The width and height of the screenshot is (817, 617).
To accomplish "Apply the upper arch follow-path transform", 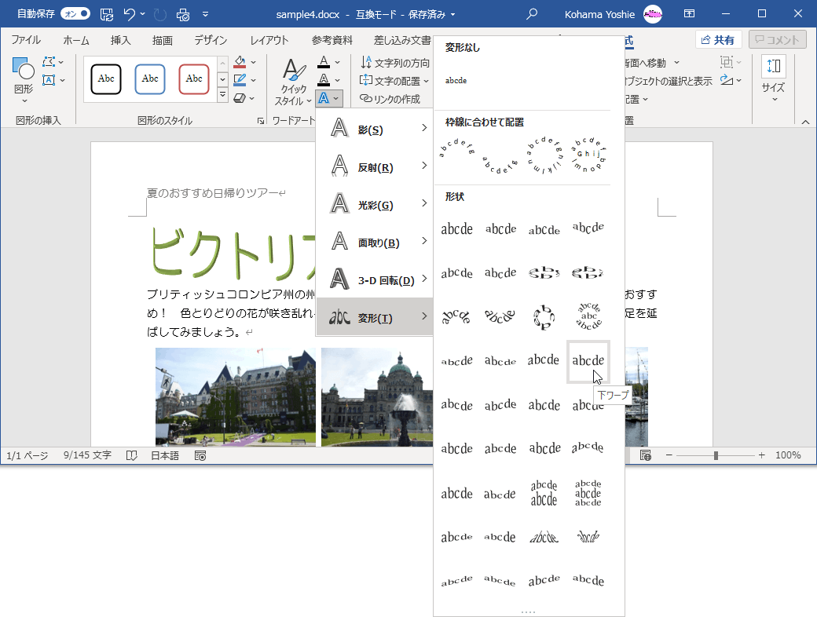I will (x=457, y=148).
